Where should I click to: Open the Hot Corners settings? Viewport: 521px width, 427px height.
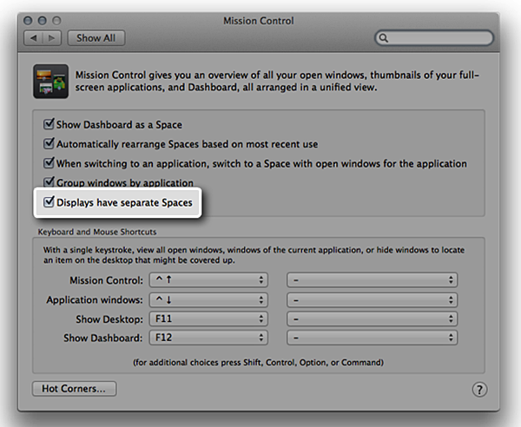pyautogui.click(x=74, y=389)
